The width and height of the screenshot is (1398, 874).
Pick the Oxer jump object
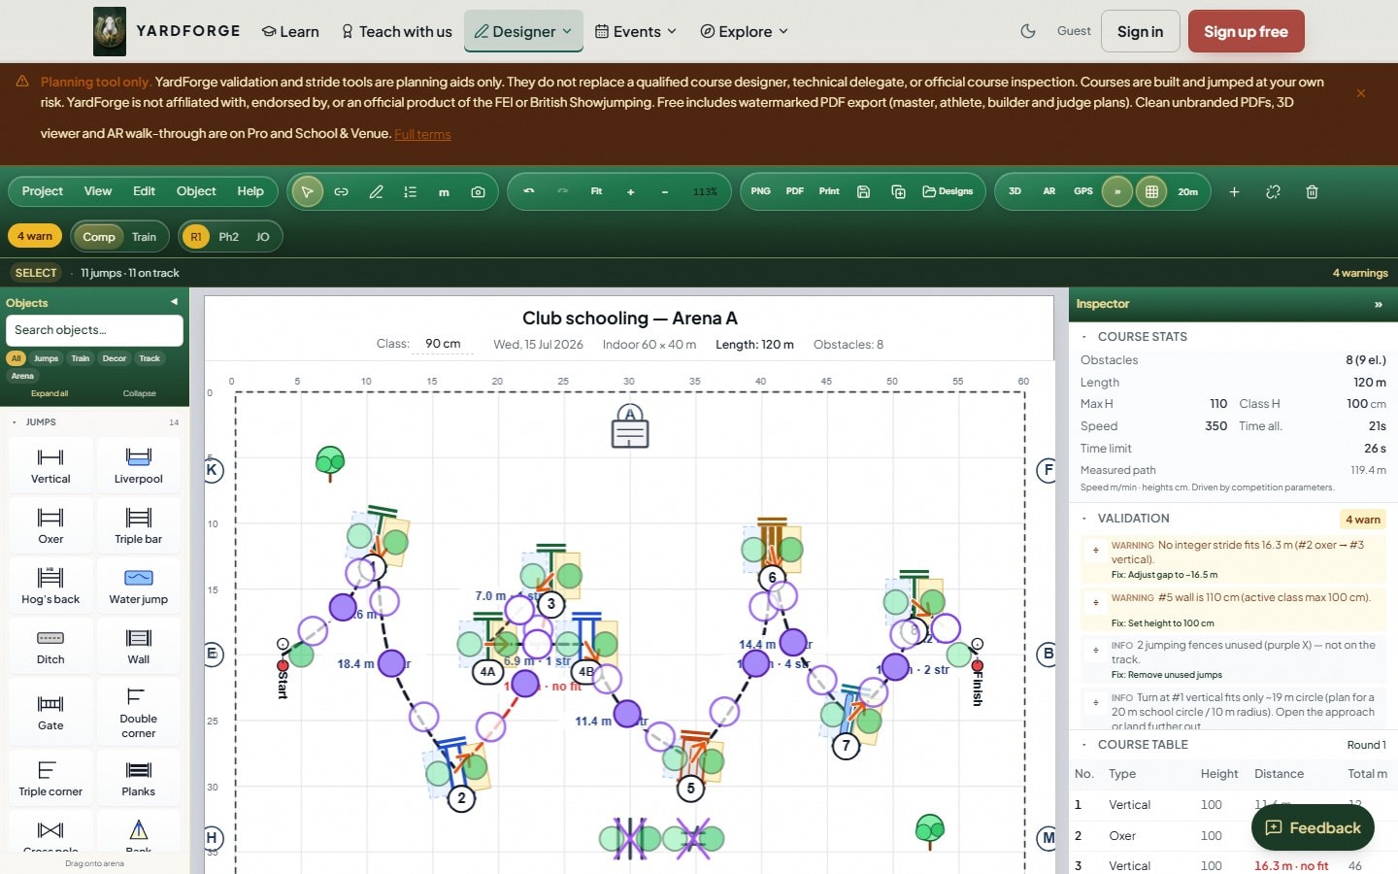50,524
